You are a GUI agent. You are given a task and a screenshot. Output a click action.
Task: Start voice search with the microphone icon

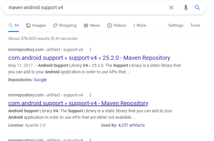185,8
